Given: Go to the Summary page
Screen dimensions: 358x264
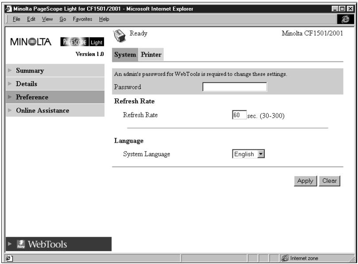Looking at the screenshot, I should tap(55, 70).
